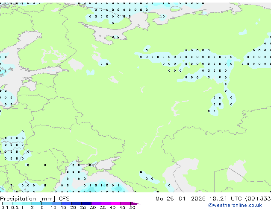Screen dimensions: 271x209
Task: Click the "25" legend scale label
Action: pos(83,207)
